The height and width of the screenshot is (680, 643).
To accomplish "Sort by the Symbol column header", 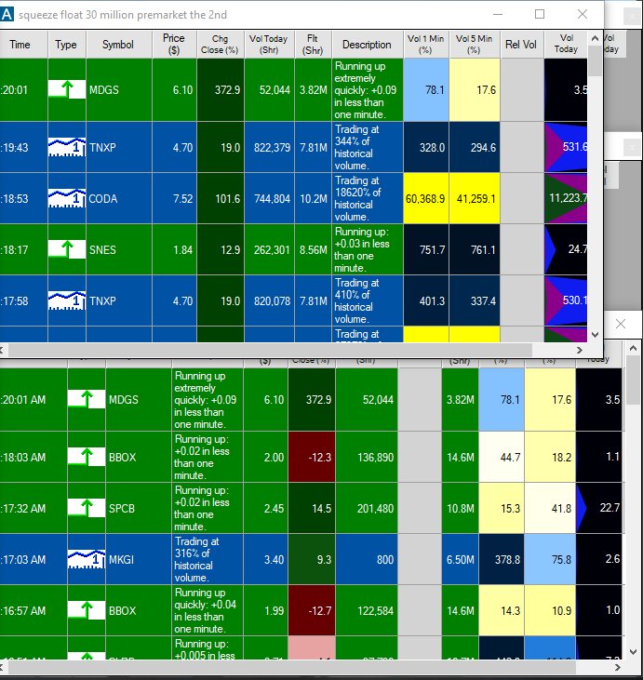I will [119, 45].
